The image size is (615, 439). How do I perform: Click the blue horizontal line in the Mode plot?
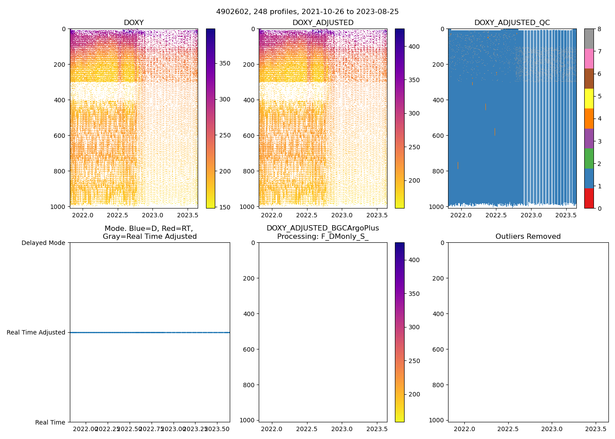point(149,333)
